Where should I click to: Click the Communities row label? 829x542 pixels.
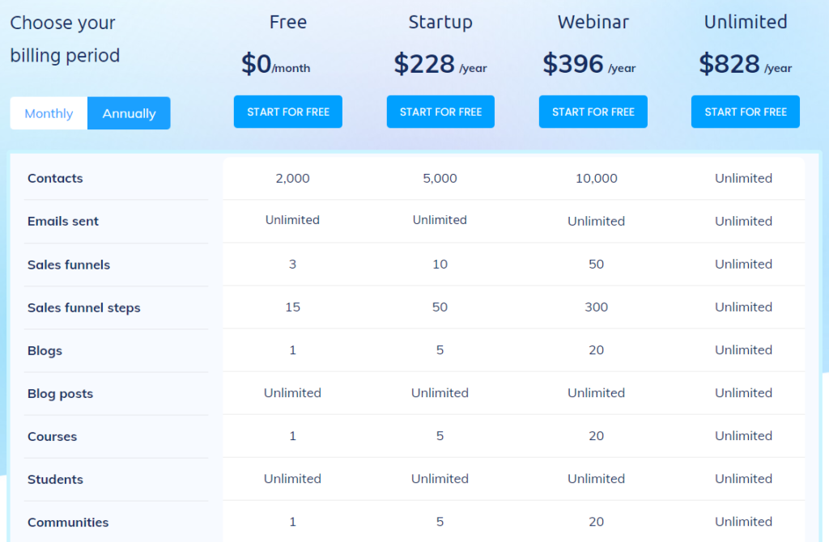(x=68, y=522)
